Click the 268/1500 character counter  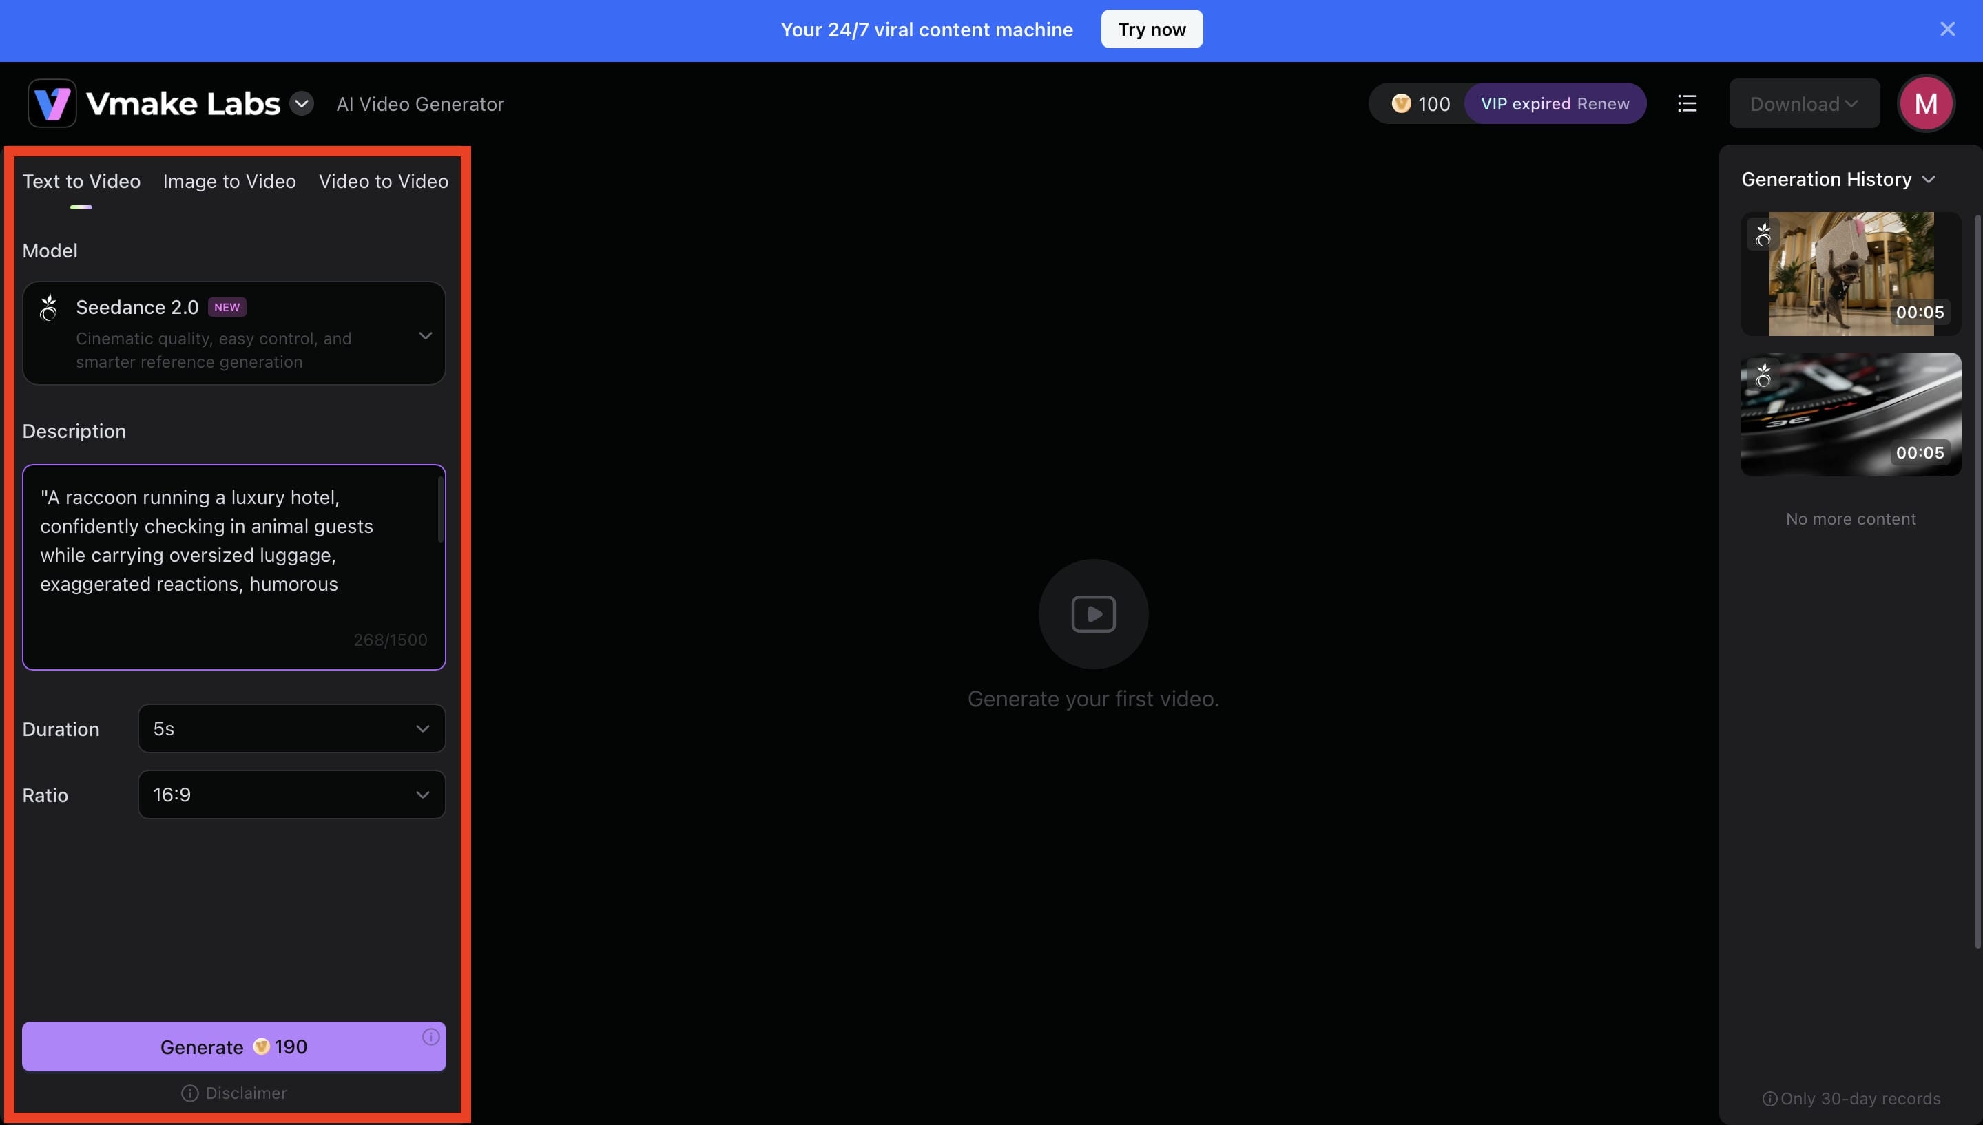point(391,640)
